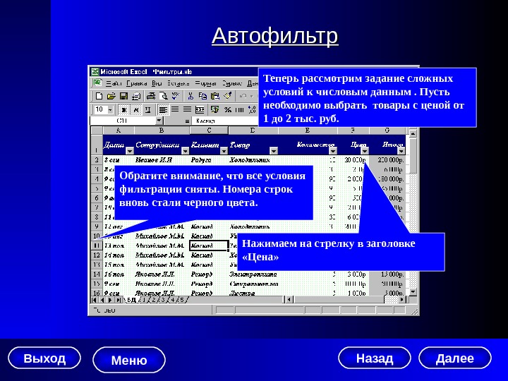
Task: Click the Excel icon in title bar
Action: coord(95,71)
